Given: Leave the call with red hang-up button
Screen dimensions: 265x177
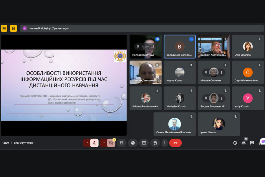Looking at the screenshot, I should pyautogui.click(x=175, y=143).
